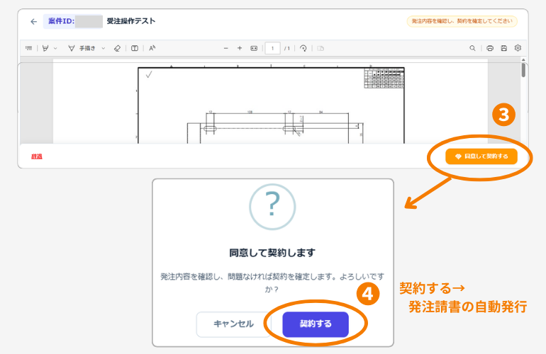
Task: Rotate the document with the rotate icon
Action: tap(303, 48)
